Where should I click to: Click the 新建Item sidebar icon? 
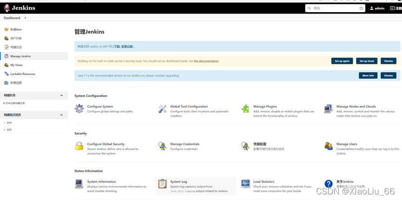[7, 29]
